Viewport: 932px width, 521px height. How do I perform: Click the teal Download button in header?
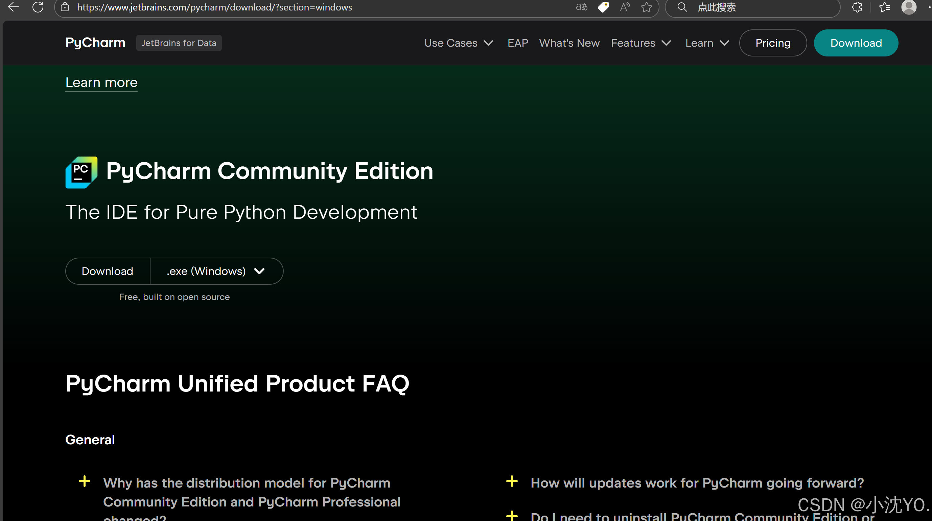coord(856,43)
